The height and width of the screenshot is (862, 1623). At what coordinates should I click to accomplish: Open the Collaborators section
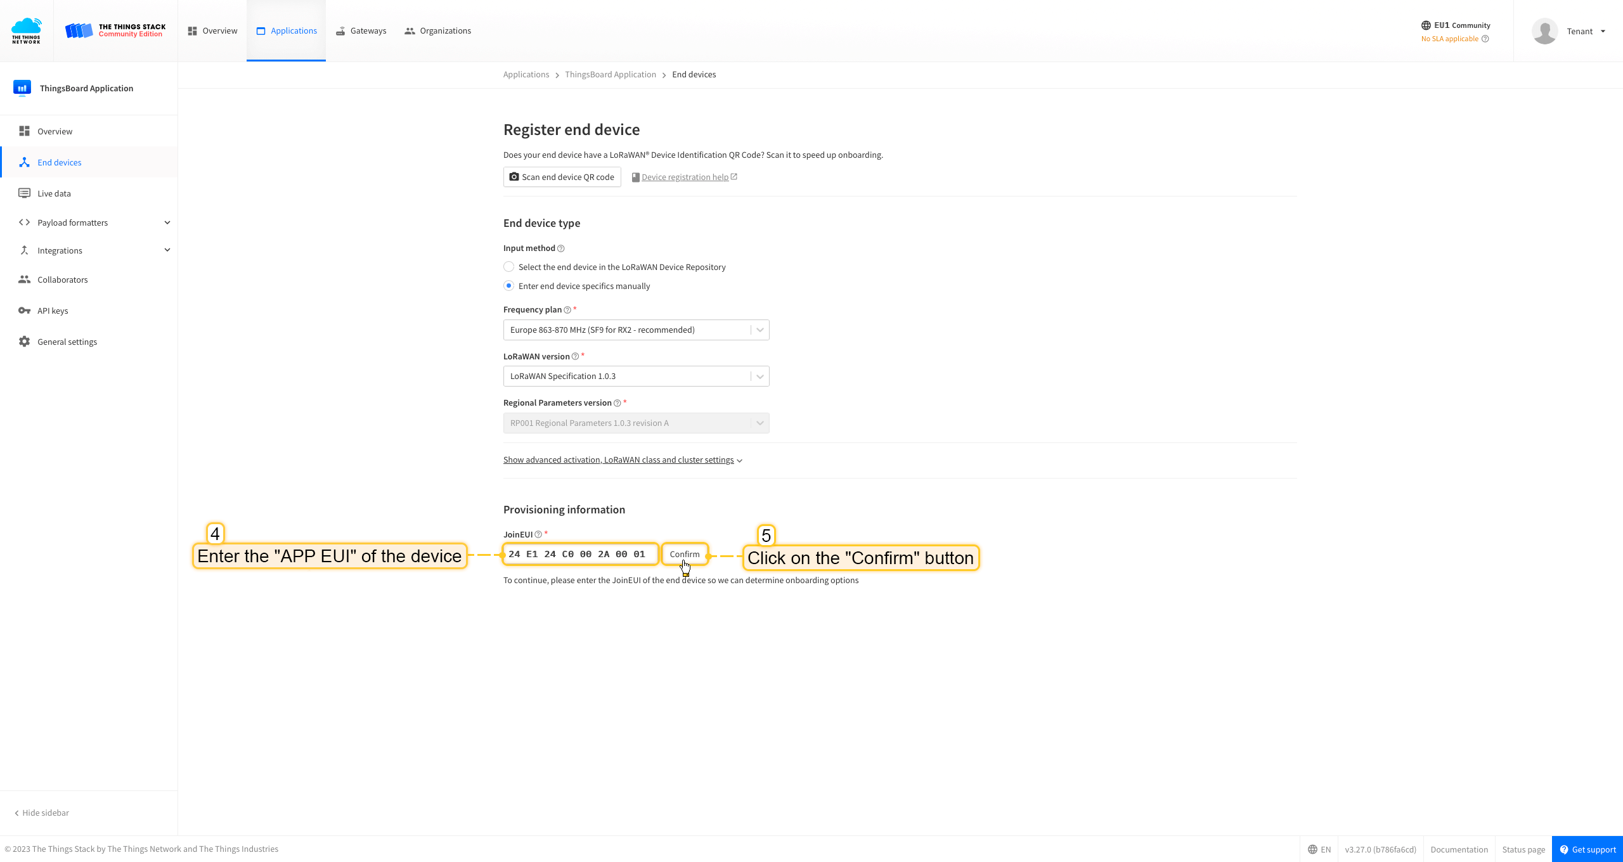pos(62,280)
